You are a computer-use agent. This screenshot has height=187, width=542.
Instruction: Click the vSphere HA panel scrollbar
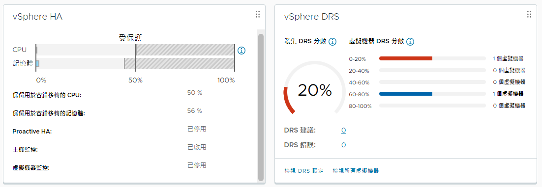(261, 107)
